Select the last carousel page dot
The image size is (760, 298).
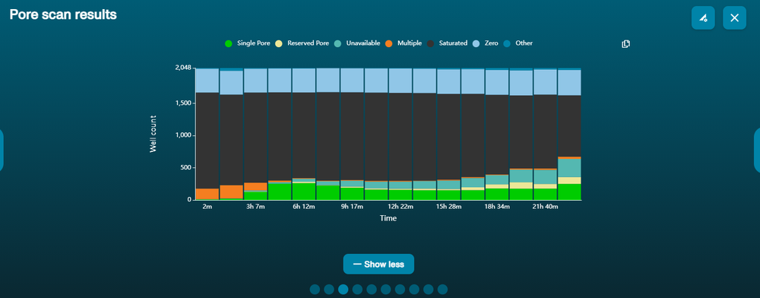(442, 290)
